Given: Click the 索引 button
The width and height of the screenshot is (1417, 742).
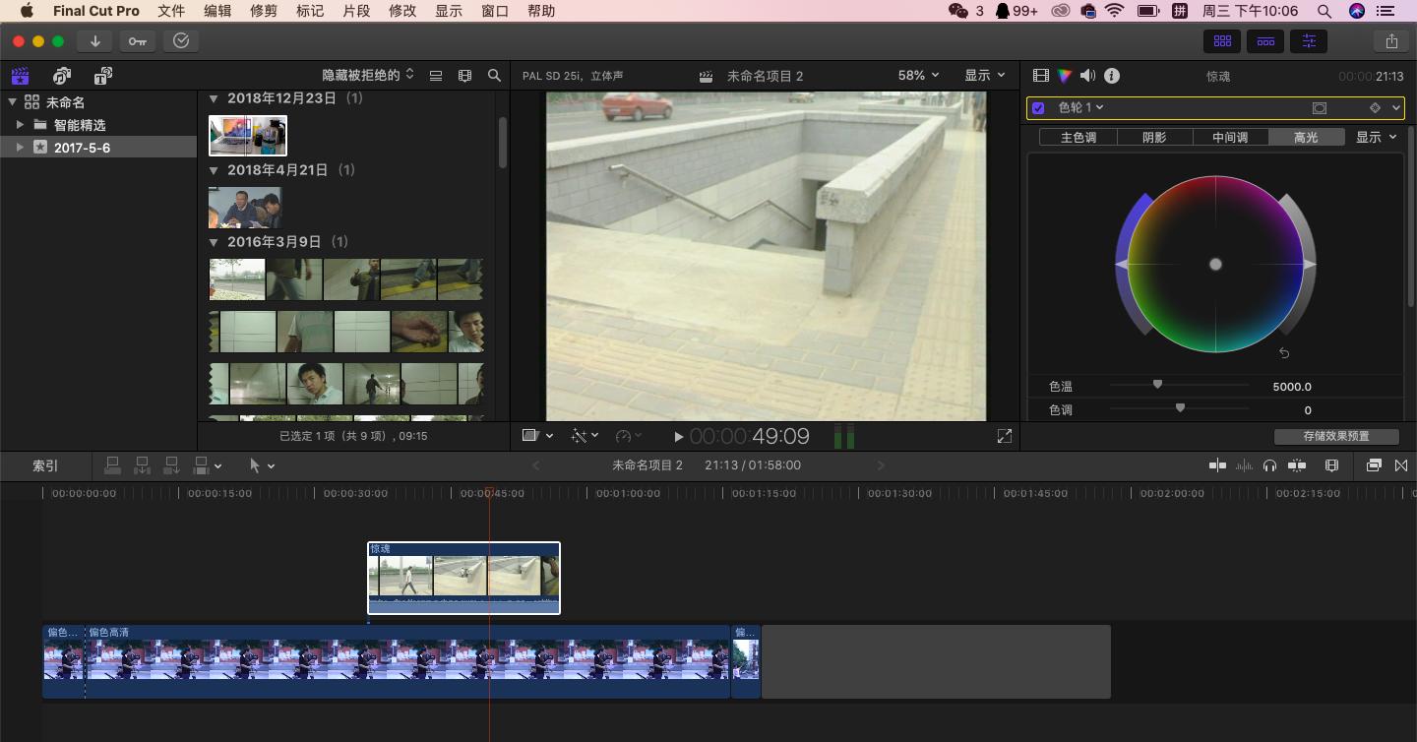Looking at the screenshot, I should tap(45, 465).
